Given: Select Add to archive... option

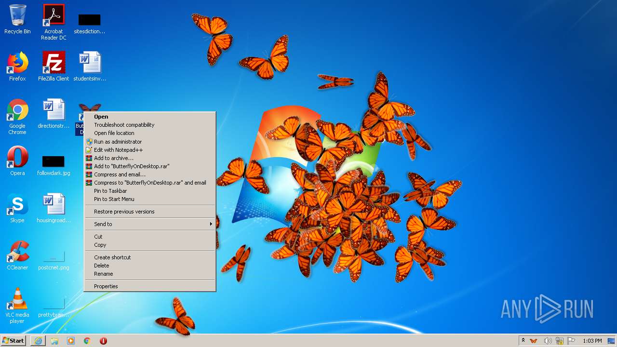Looking at the screenshot, I should (149, 158).
